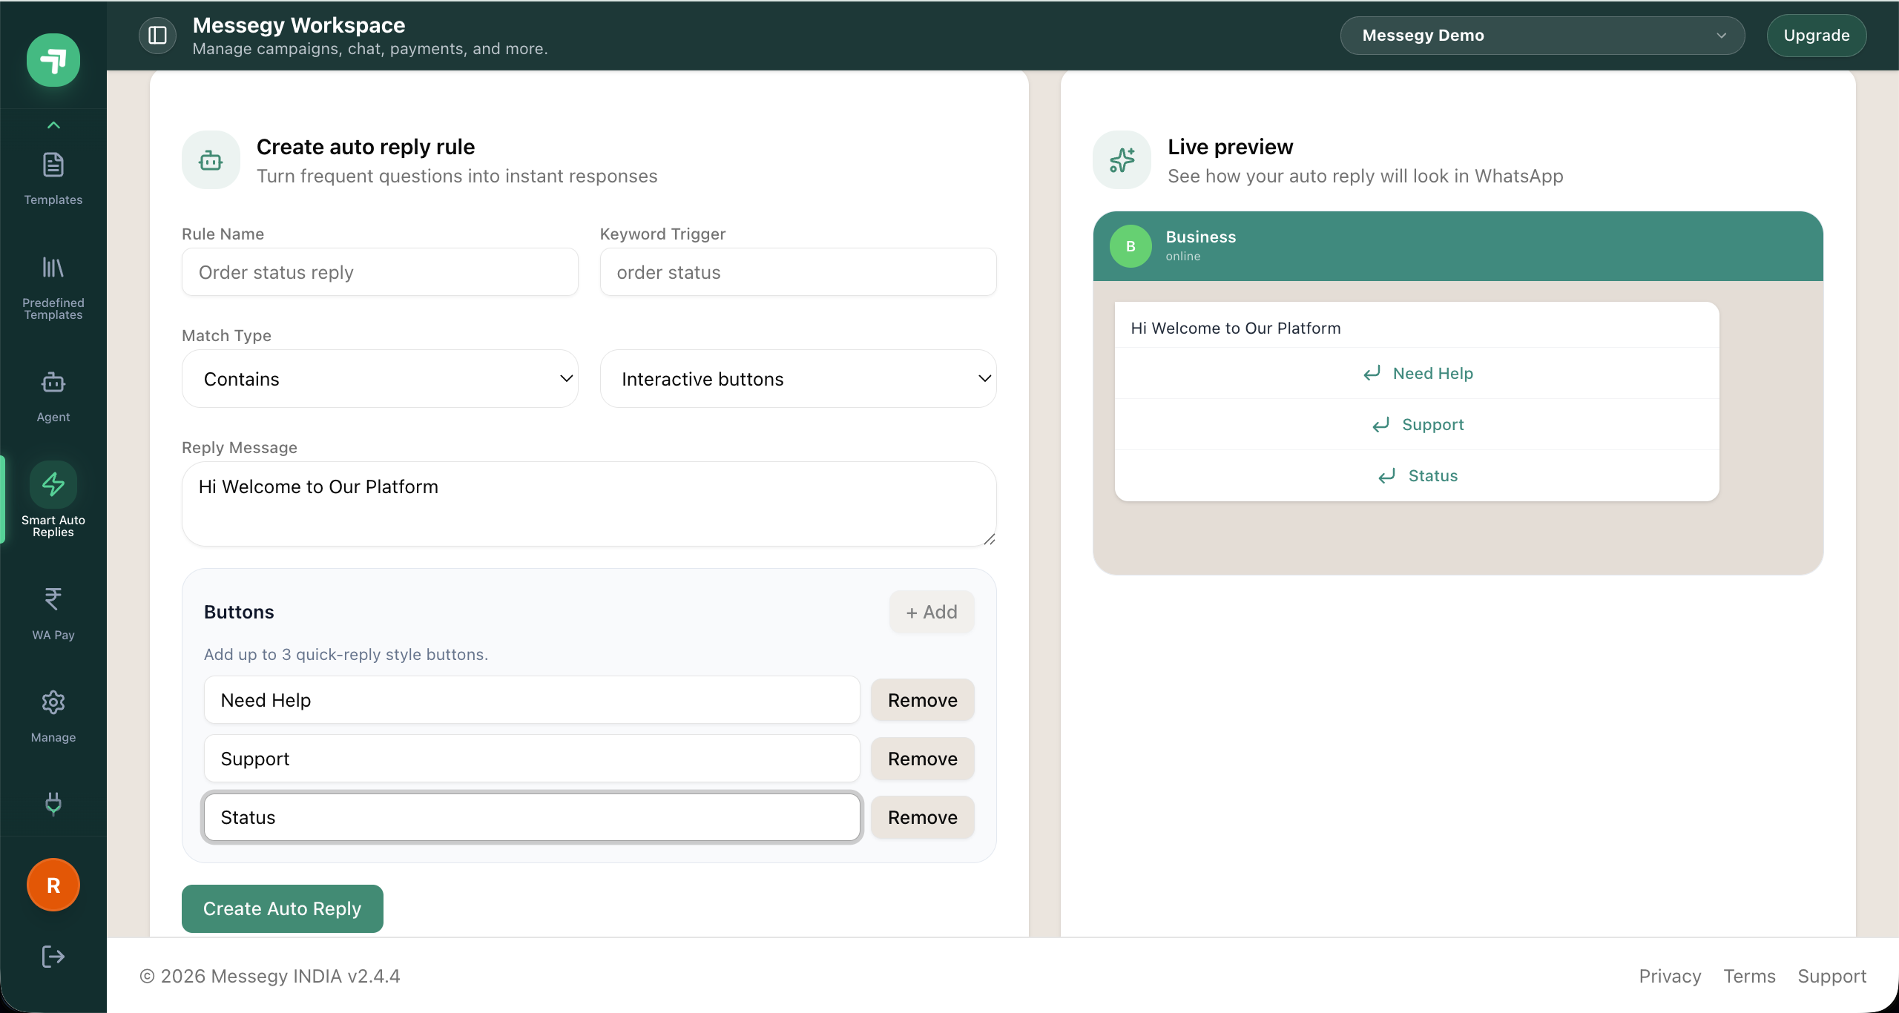Open the Messegy Demo workspace dropdown
The width and height of the screenshot is (1899, 1013).
[x=1542, y=36]
